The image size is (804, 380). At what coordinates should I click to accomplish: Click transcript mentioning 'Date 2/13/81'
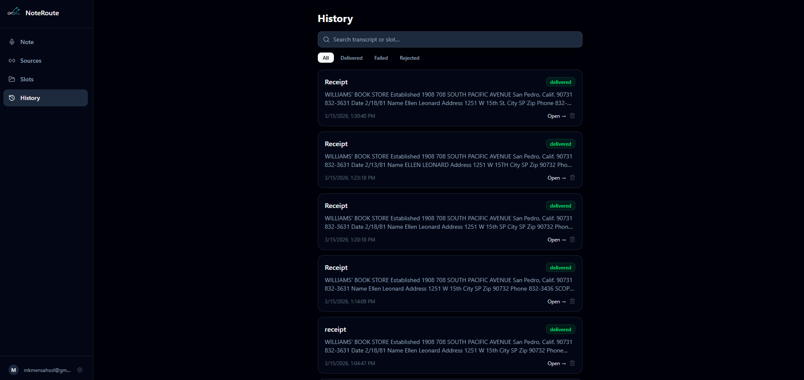pos(448,161)
